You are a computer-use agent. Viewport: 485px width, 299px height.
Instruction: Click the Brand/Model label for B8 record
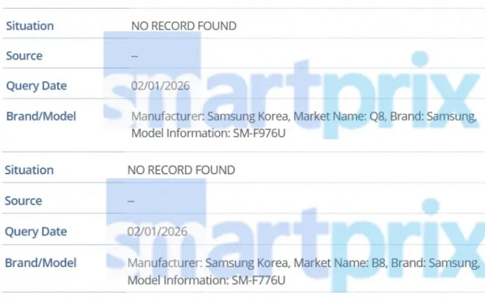point(40,263)
